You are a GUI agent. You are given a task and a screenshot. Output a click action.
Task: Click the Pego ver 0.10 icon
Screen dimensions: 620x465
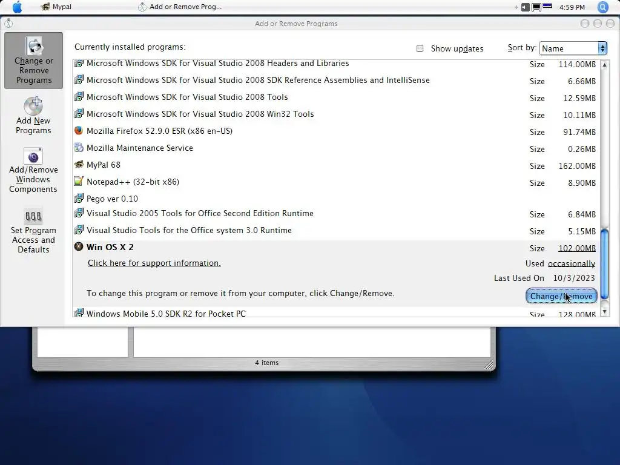point(79,198)
